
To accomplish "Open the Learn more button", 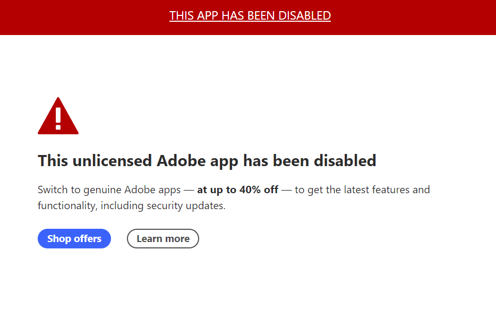I will [163, 238].
